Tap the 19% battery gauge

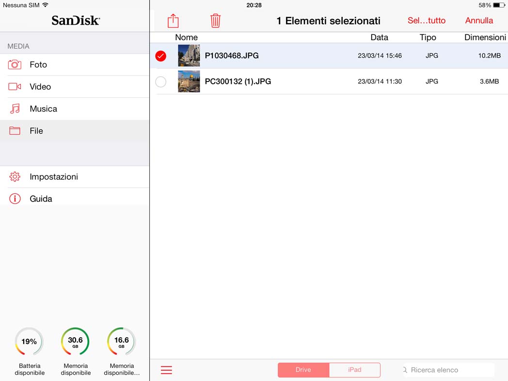(x=29, y=341)
